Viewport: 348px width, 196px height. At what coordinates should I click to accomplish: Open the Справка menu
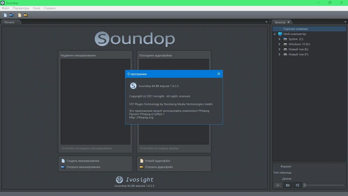pyautogui.click(x=50, y=8)
